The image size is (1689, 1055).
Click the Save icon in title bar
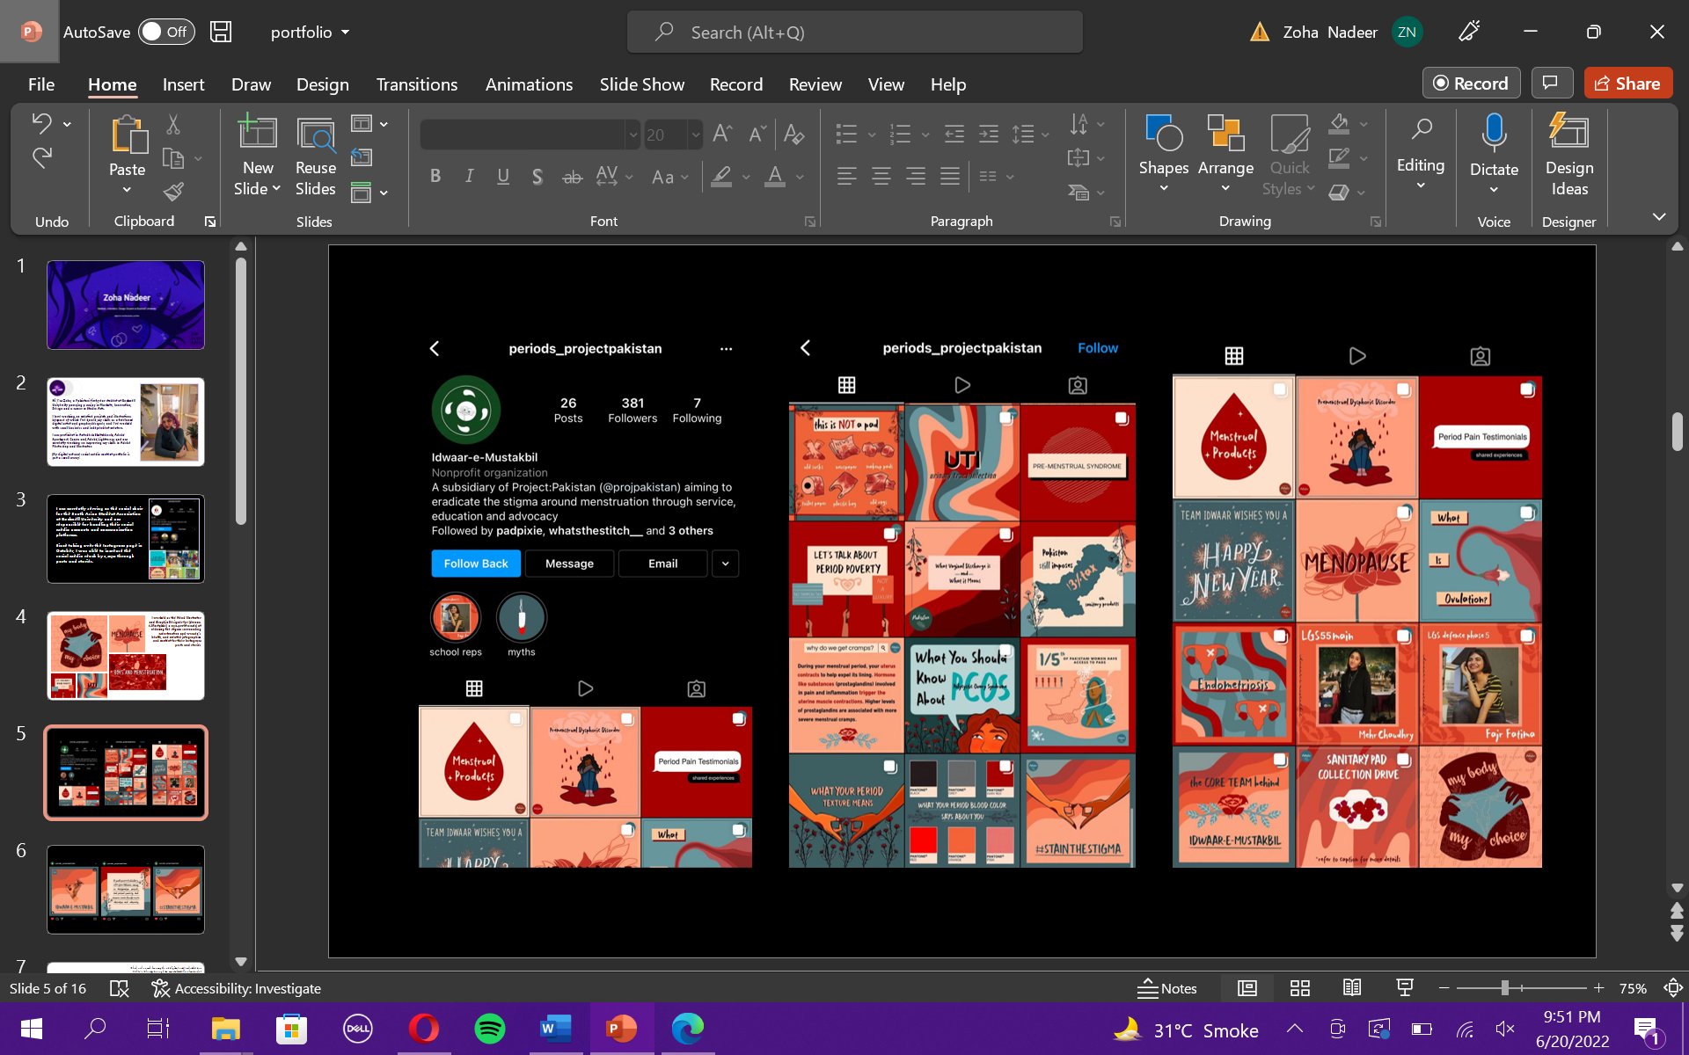pos(221,32)
